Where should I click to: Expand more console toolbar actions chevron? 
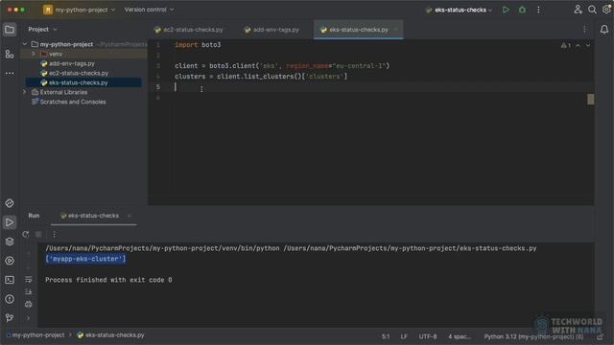pyautogui.click(x=28, y=318)
